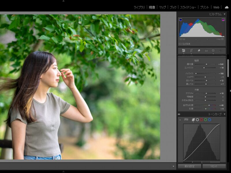Open the toolbar dropdown arrow below photo
The width and height of the screenshot is (231, 173).
coord(173,166)
